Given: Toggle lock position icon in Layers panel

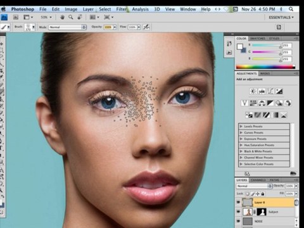Looking at the screenshot, I should pos(258,194).
